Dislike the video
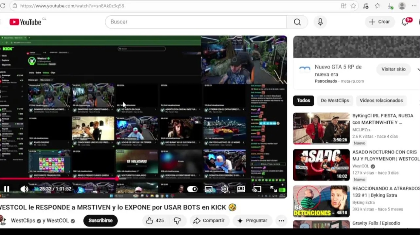Image resolution: width=420 pixels, height=235 pixels. (x=177, y=221)
